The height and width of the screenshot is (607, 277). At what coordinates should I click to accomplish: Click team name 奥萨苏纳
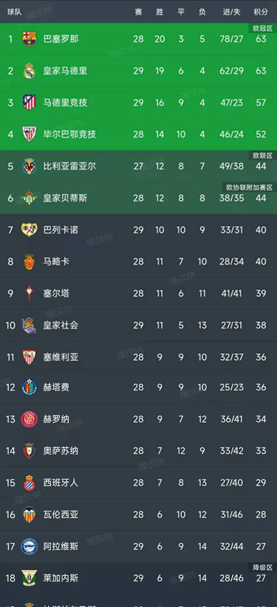pyautogui.click(x=61, y=451)
